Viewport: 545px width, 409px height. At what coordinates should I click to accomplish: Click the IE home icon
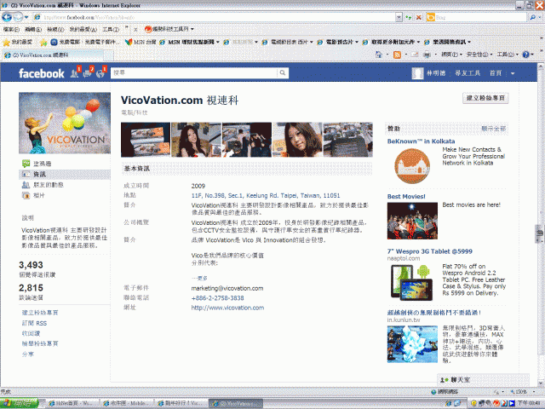pyautogui.click(x=378, y=55)
